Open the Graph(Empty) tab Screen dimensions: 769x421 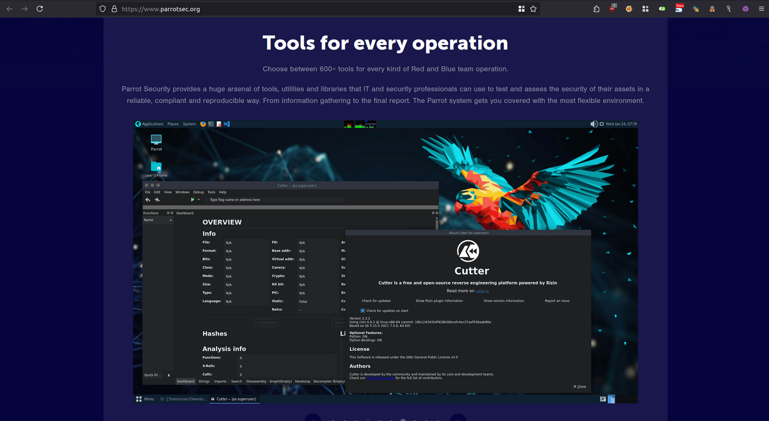(x=280, y=381)
